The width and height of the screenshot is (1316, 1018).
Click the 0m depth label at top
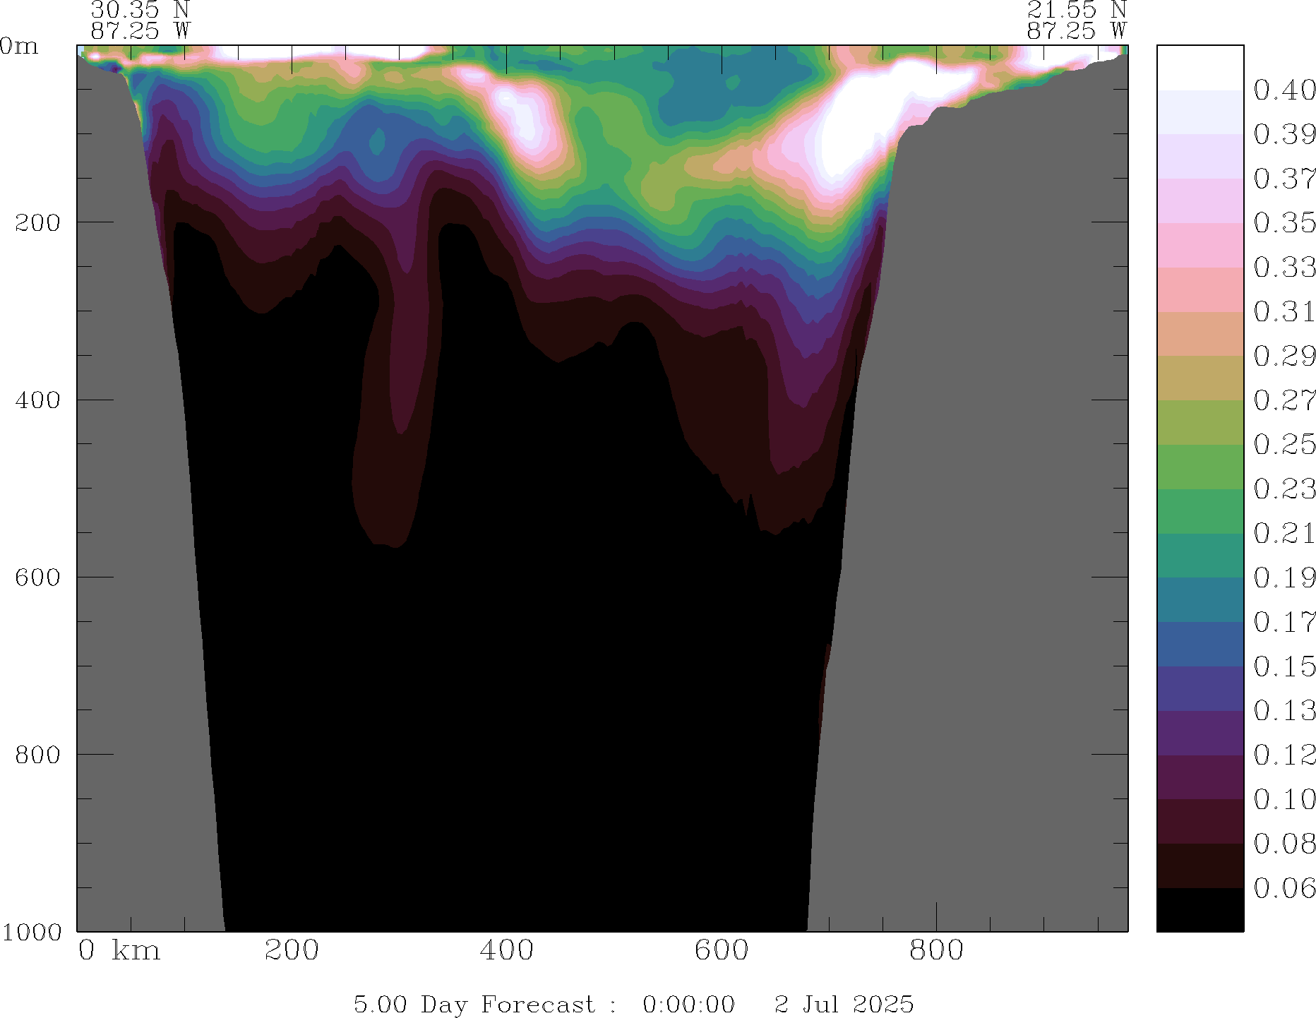(19, 46)
